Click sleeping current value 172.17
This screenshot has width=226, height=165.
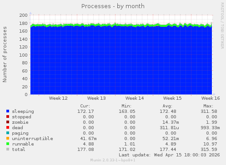tap(85, 112)
